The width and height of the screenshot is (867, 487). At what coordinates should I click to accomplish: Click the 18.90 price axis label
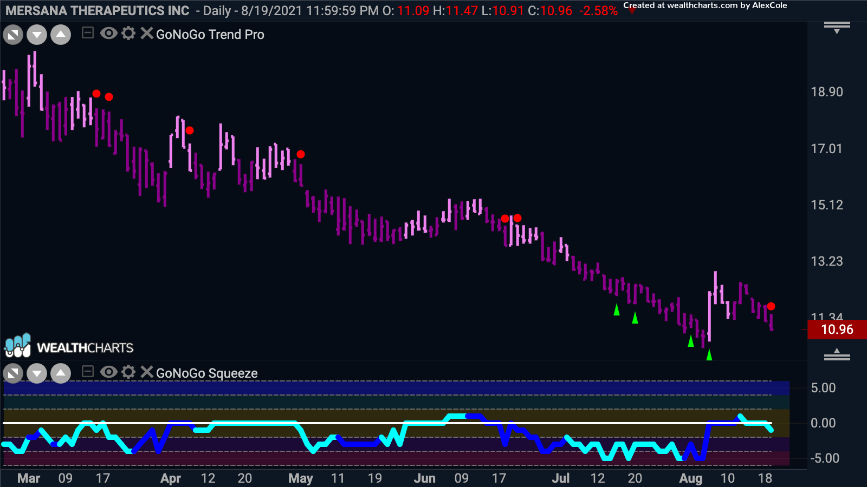coord(827,92)
